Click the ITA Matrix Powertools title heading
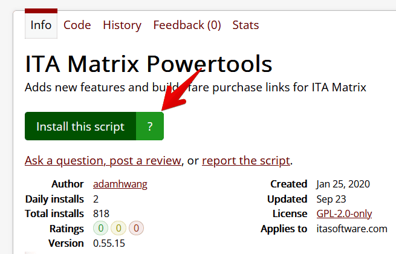 pos(148,64)
